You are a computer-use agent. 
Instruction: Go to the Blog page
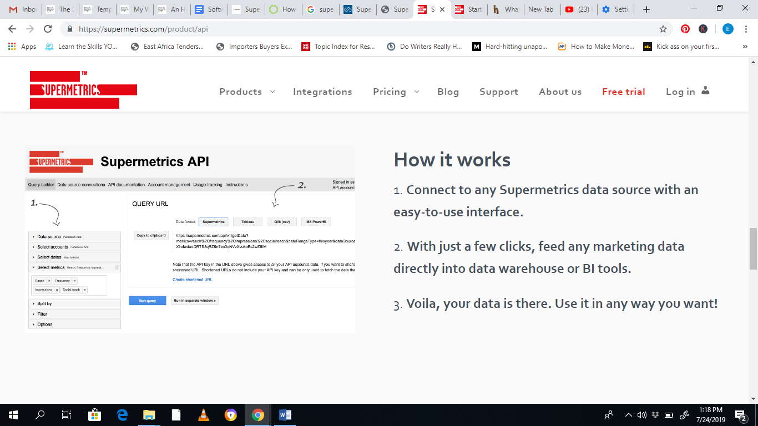(x=448, y=92)
